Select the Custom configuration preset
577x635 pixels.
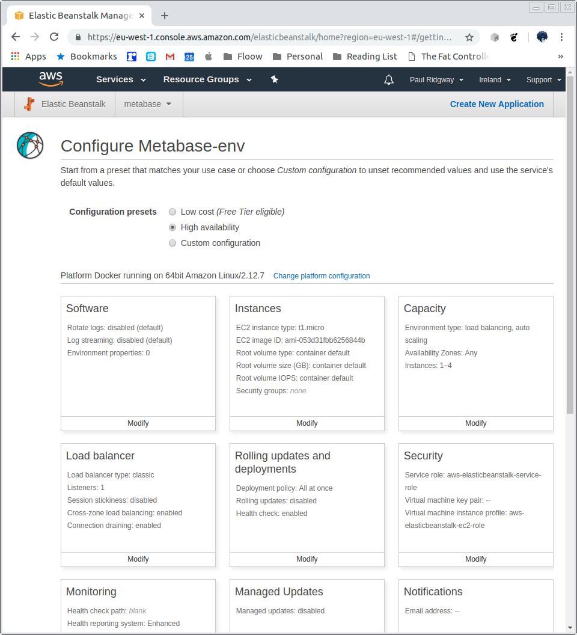[x=172, y=243]
